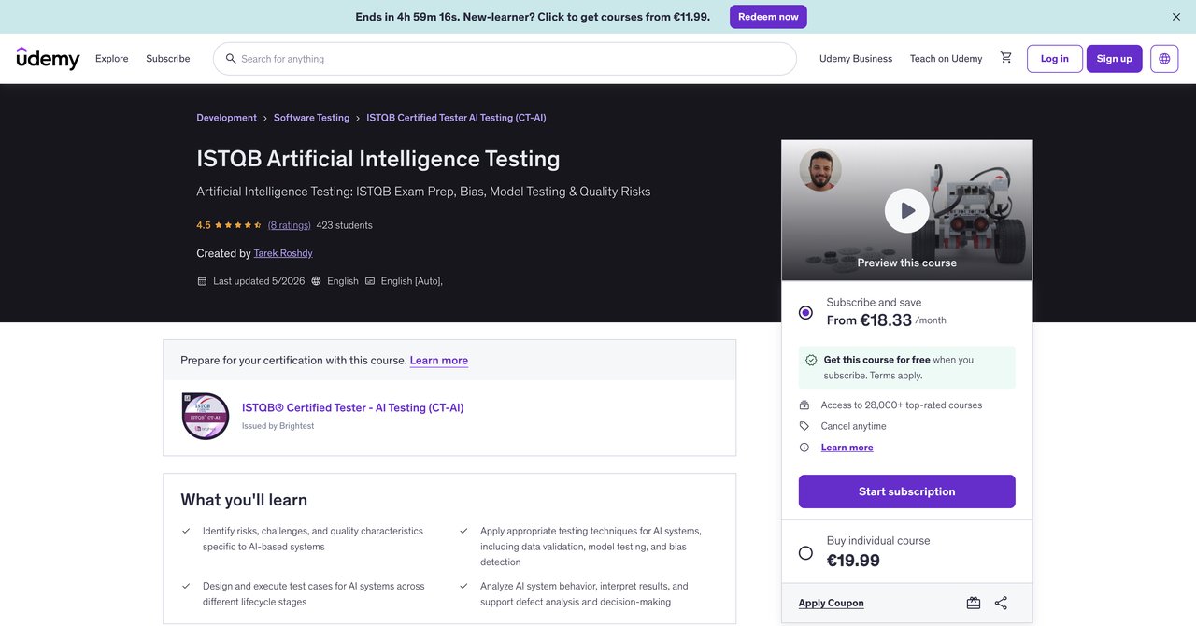Click the banner countdown offer text
The height and width of the screenshot is (626, 1196).
533,17
